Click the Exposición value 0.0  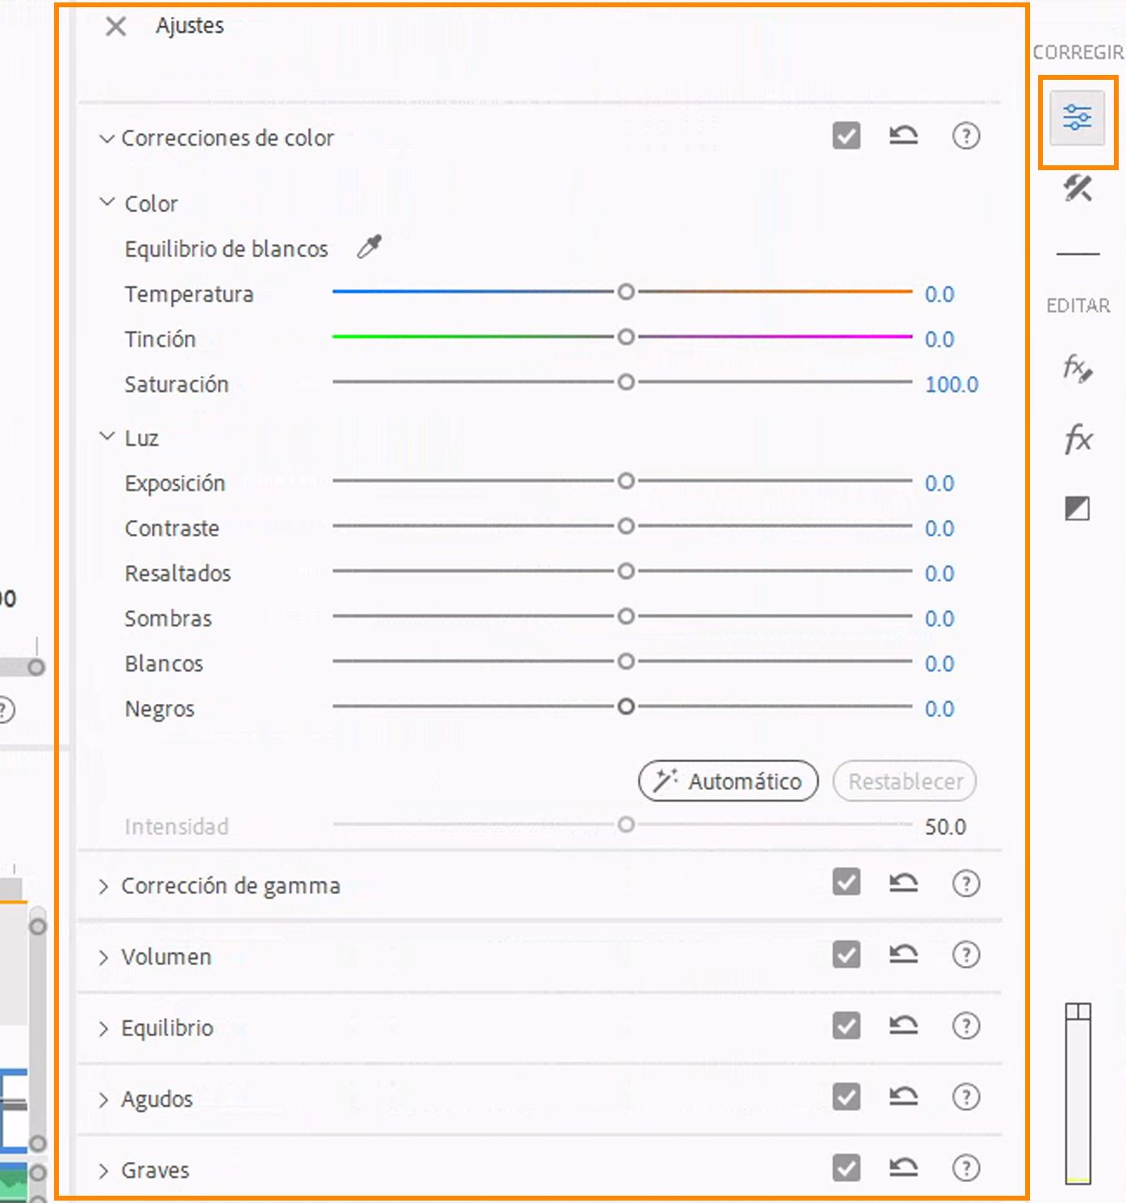pyautogui.click(x=940, y=484)
